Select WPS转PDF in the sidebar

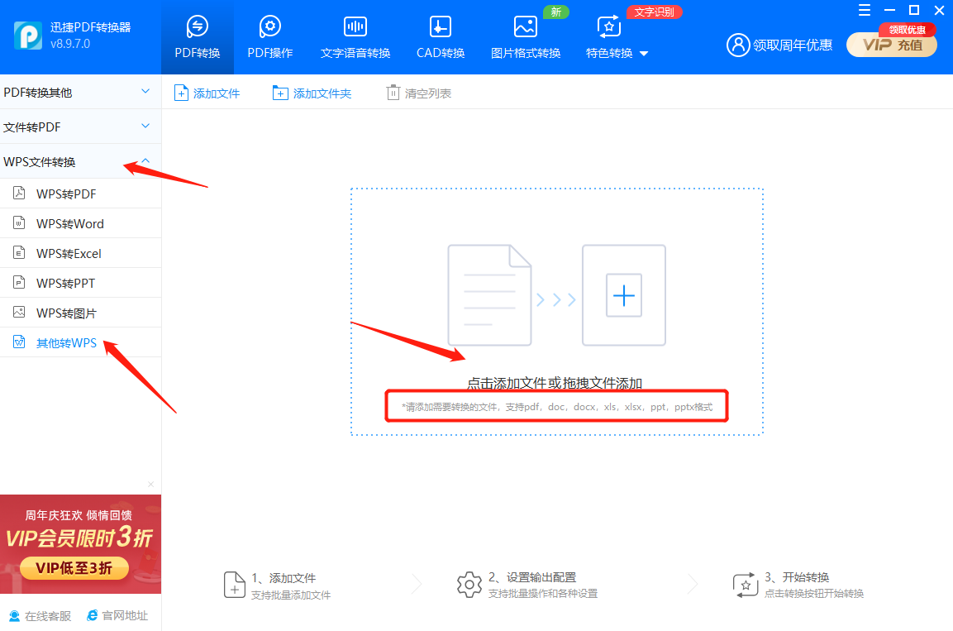[66, 194]
